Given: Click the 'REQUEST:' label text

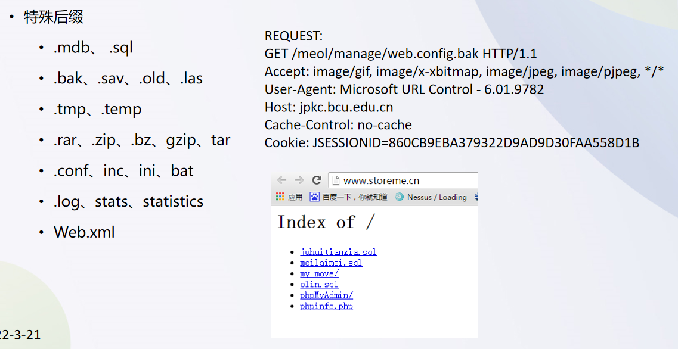Looking at the screenshot, I should point(293,36).
